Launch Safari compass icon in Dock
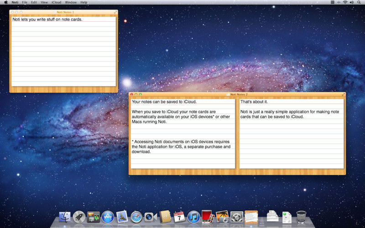Image resolution: width=365 pixels, height=228 pixels. pos(136,217)
